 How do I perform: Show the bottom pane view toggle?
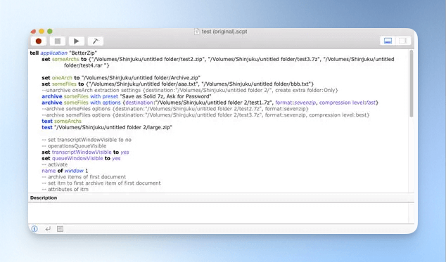tap(388, 41)
